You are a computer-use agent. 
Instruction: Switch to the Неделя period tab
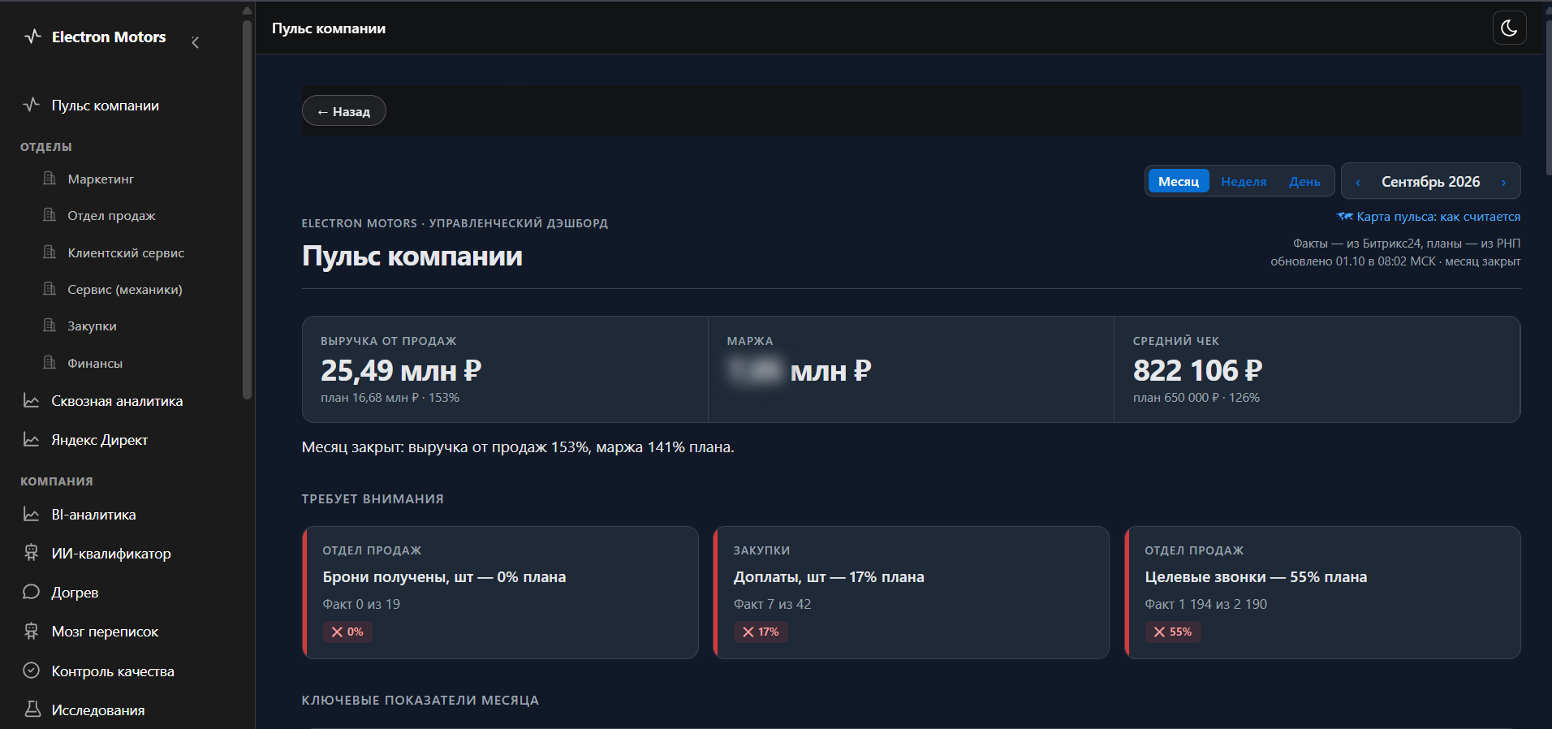coord(1244,182)
